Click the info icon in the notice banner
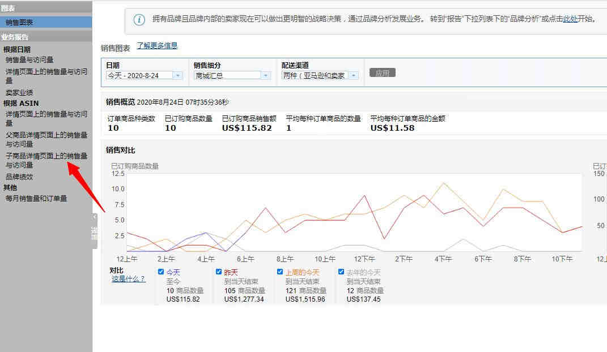This screenshot has width=607, height=352. (x=139, y=20)
